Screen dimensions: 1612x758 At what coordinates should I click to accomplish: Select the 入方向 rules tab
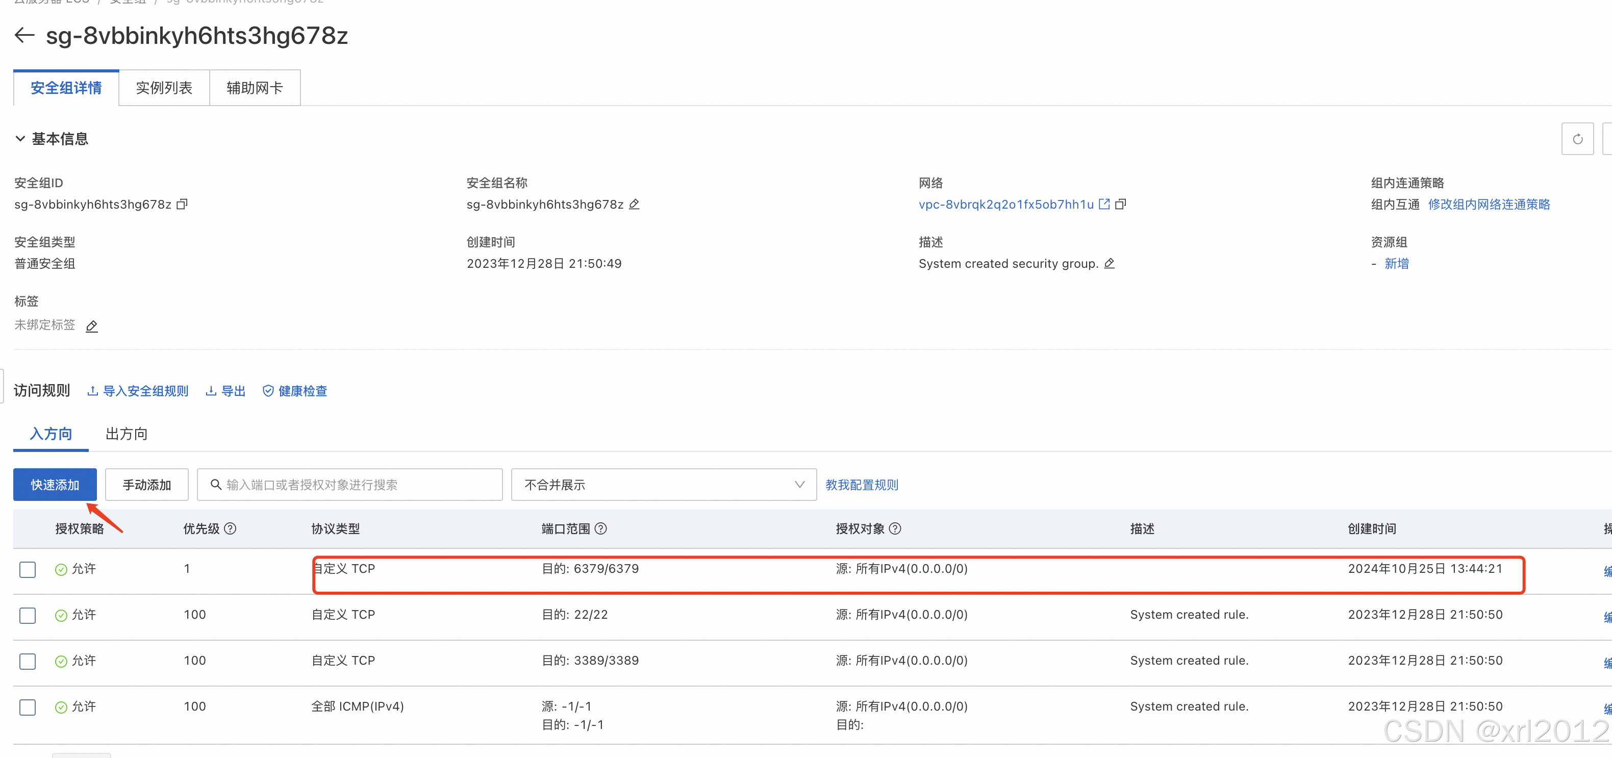(x=51, y=434)
